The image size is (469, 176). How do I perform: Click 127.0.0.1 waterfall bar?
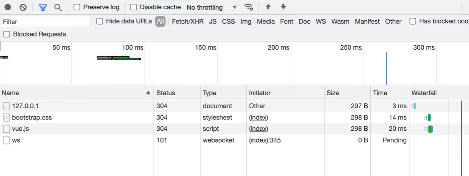(x=414, y=106)
